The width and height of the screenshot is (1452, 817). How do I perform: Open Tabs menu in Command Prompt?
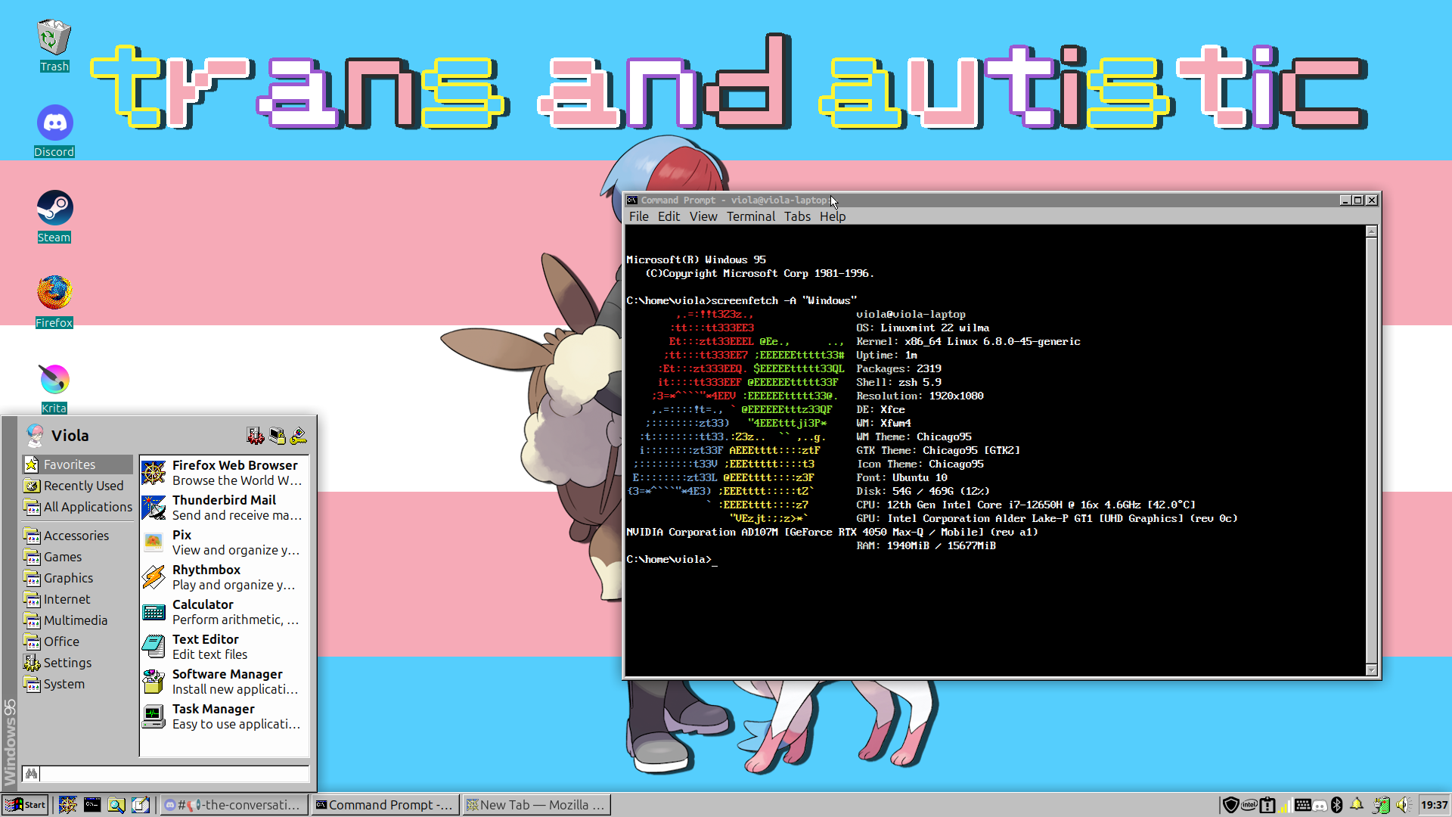(x=797, y=216)
